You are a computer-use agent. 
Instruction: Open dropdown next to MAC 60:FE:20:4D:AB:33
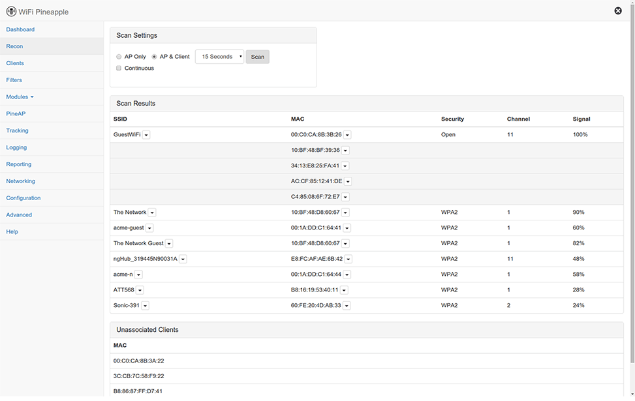(347, 306)
